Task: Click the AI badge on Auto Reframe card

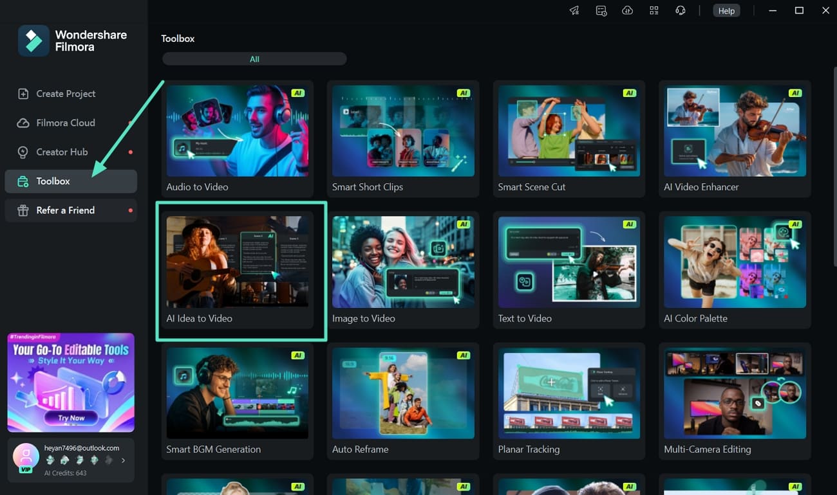Action: 464,355
